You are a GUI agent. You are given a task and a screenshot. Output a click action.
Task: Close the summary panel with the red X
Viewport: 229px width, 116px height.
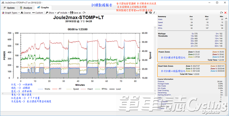(225, 13)
